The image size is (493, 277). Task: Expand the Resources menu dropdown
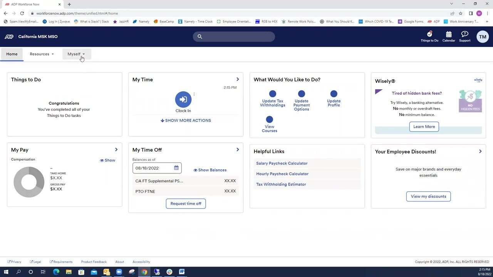pos(42,54)
